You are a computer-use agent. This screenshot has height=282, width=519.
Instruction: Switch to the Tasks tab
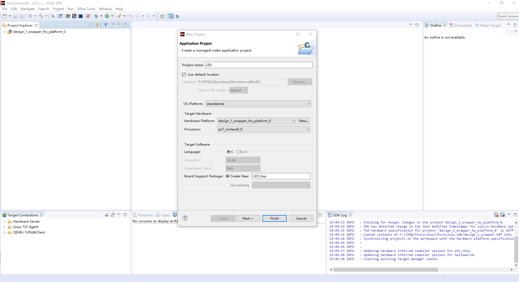click(x=163, y=215)
